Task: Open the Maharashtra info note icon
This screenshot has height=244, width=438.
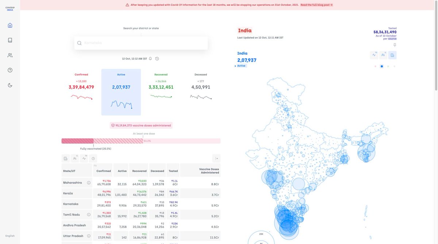Action: tap(89, 183)
